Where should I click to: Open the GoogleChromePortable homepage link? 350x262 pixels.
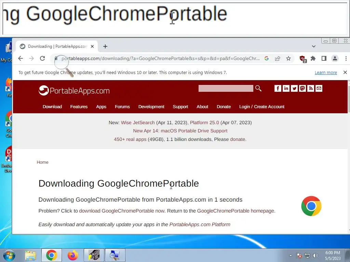(x=236, y=211)
